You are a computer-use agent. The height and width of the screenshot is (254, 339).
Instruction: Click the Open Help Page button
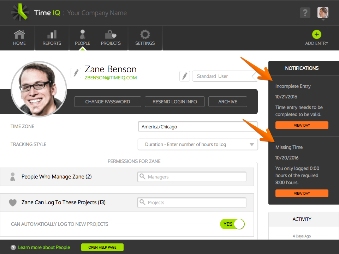102,247
